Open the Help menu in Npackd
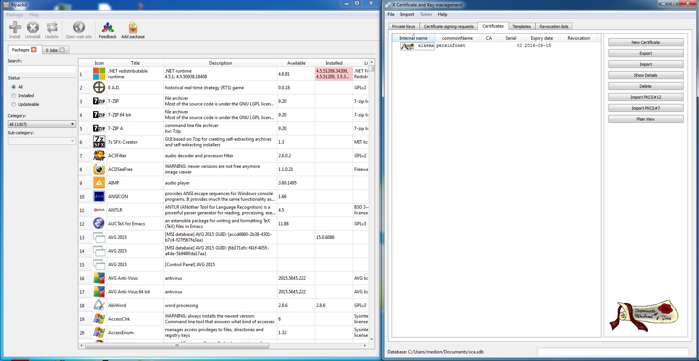 pyautogui.click(x=34, y=15)
